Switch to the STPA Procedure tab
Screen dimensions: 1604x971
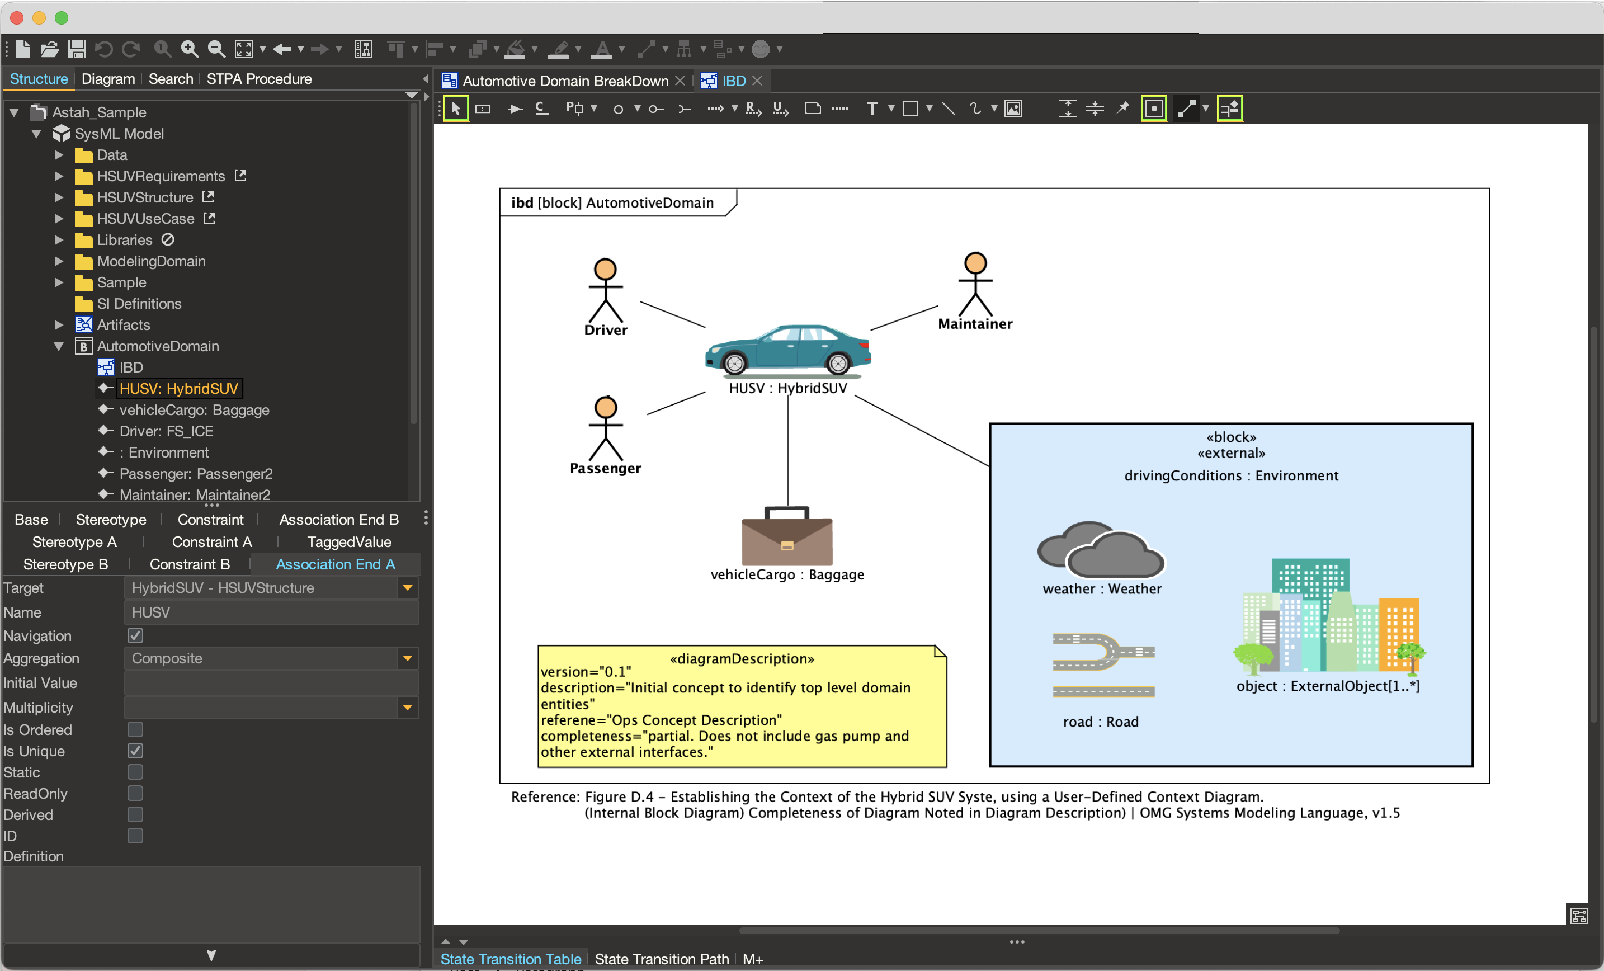pyautogui.click(x=259, y=79)
